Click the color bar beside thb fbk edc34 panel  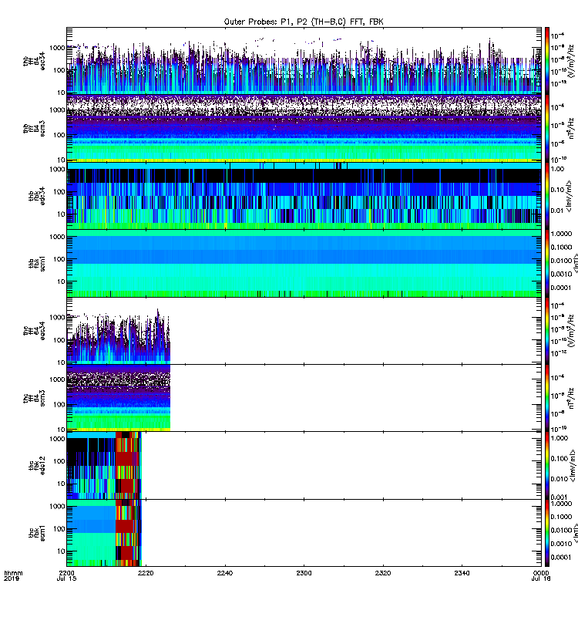point(547,196)
